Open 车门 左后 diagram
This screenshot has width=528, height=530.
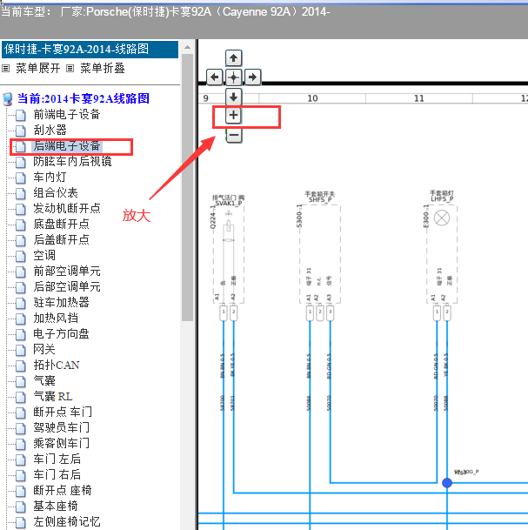pyautogui.click(x=57, y=459)
